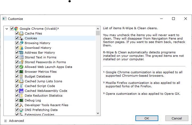Select Developer Tools Recent Files text

(46, 105)
